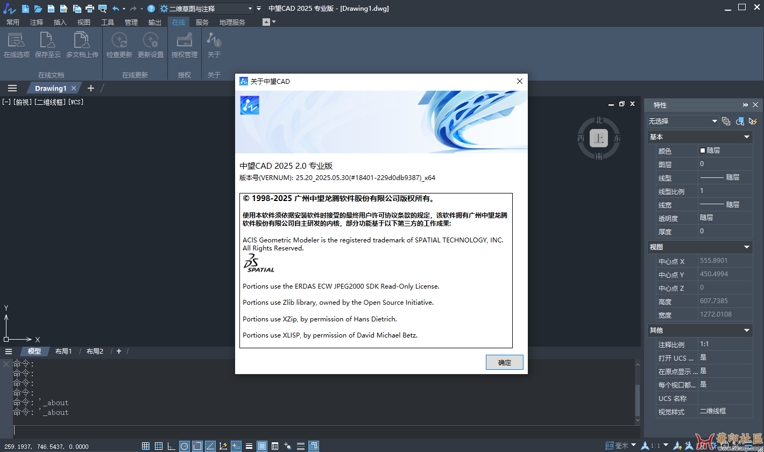Click the 保存至云 ribbon icon

tap(47, 40)
